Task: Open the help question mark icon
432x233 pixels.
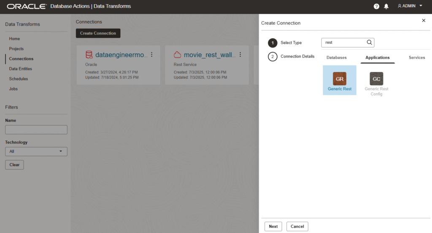Action: coord(376,6)
